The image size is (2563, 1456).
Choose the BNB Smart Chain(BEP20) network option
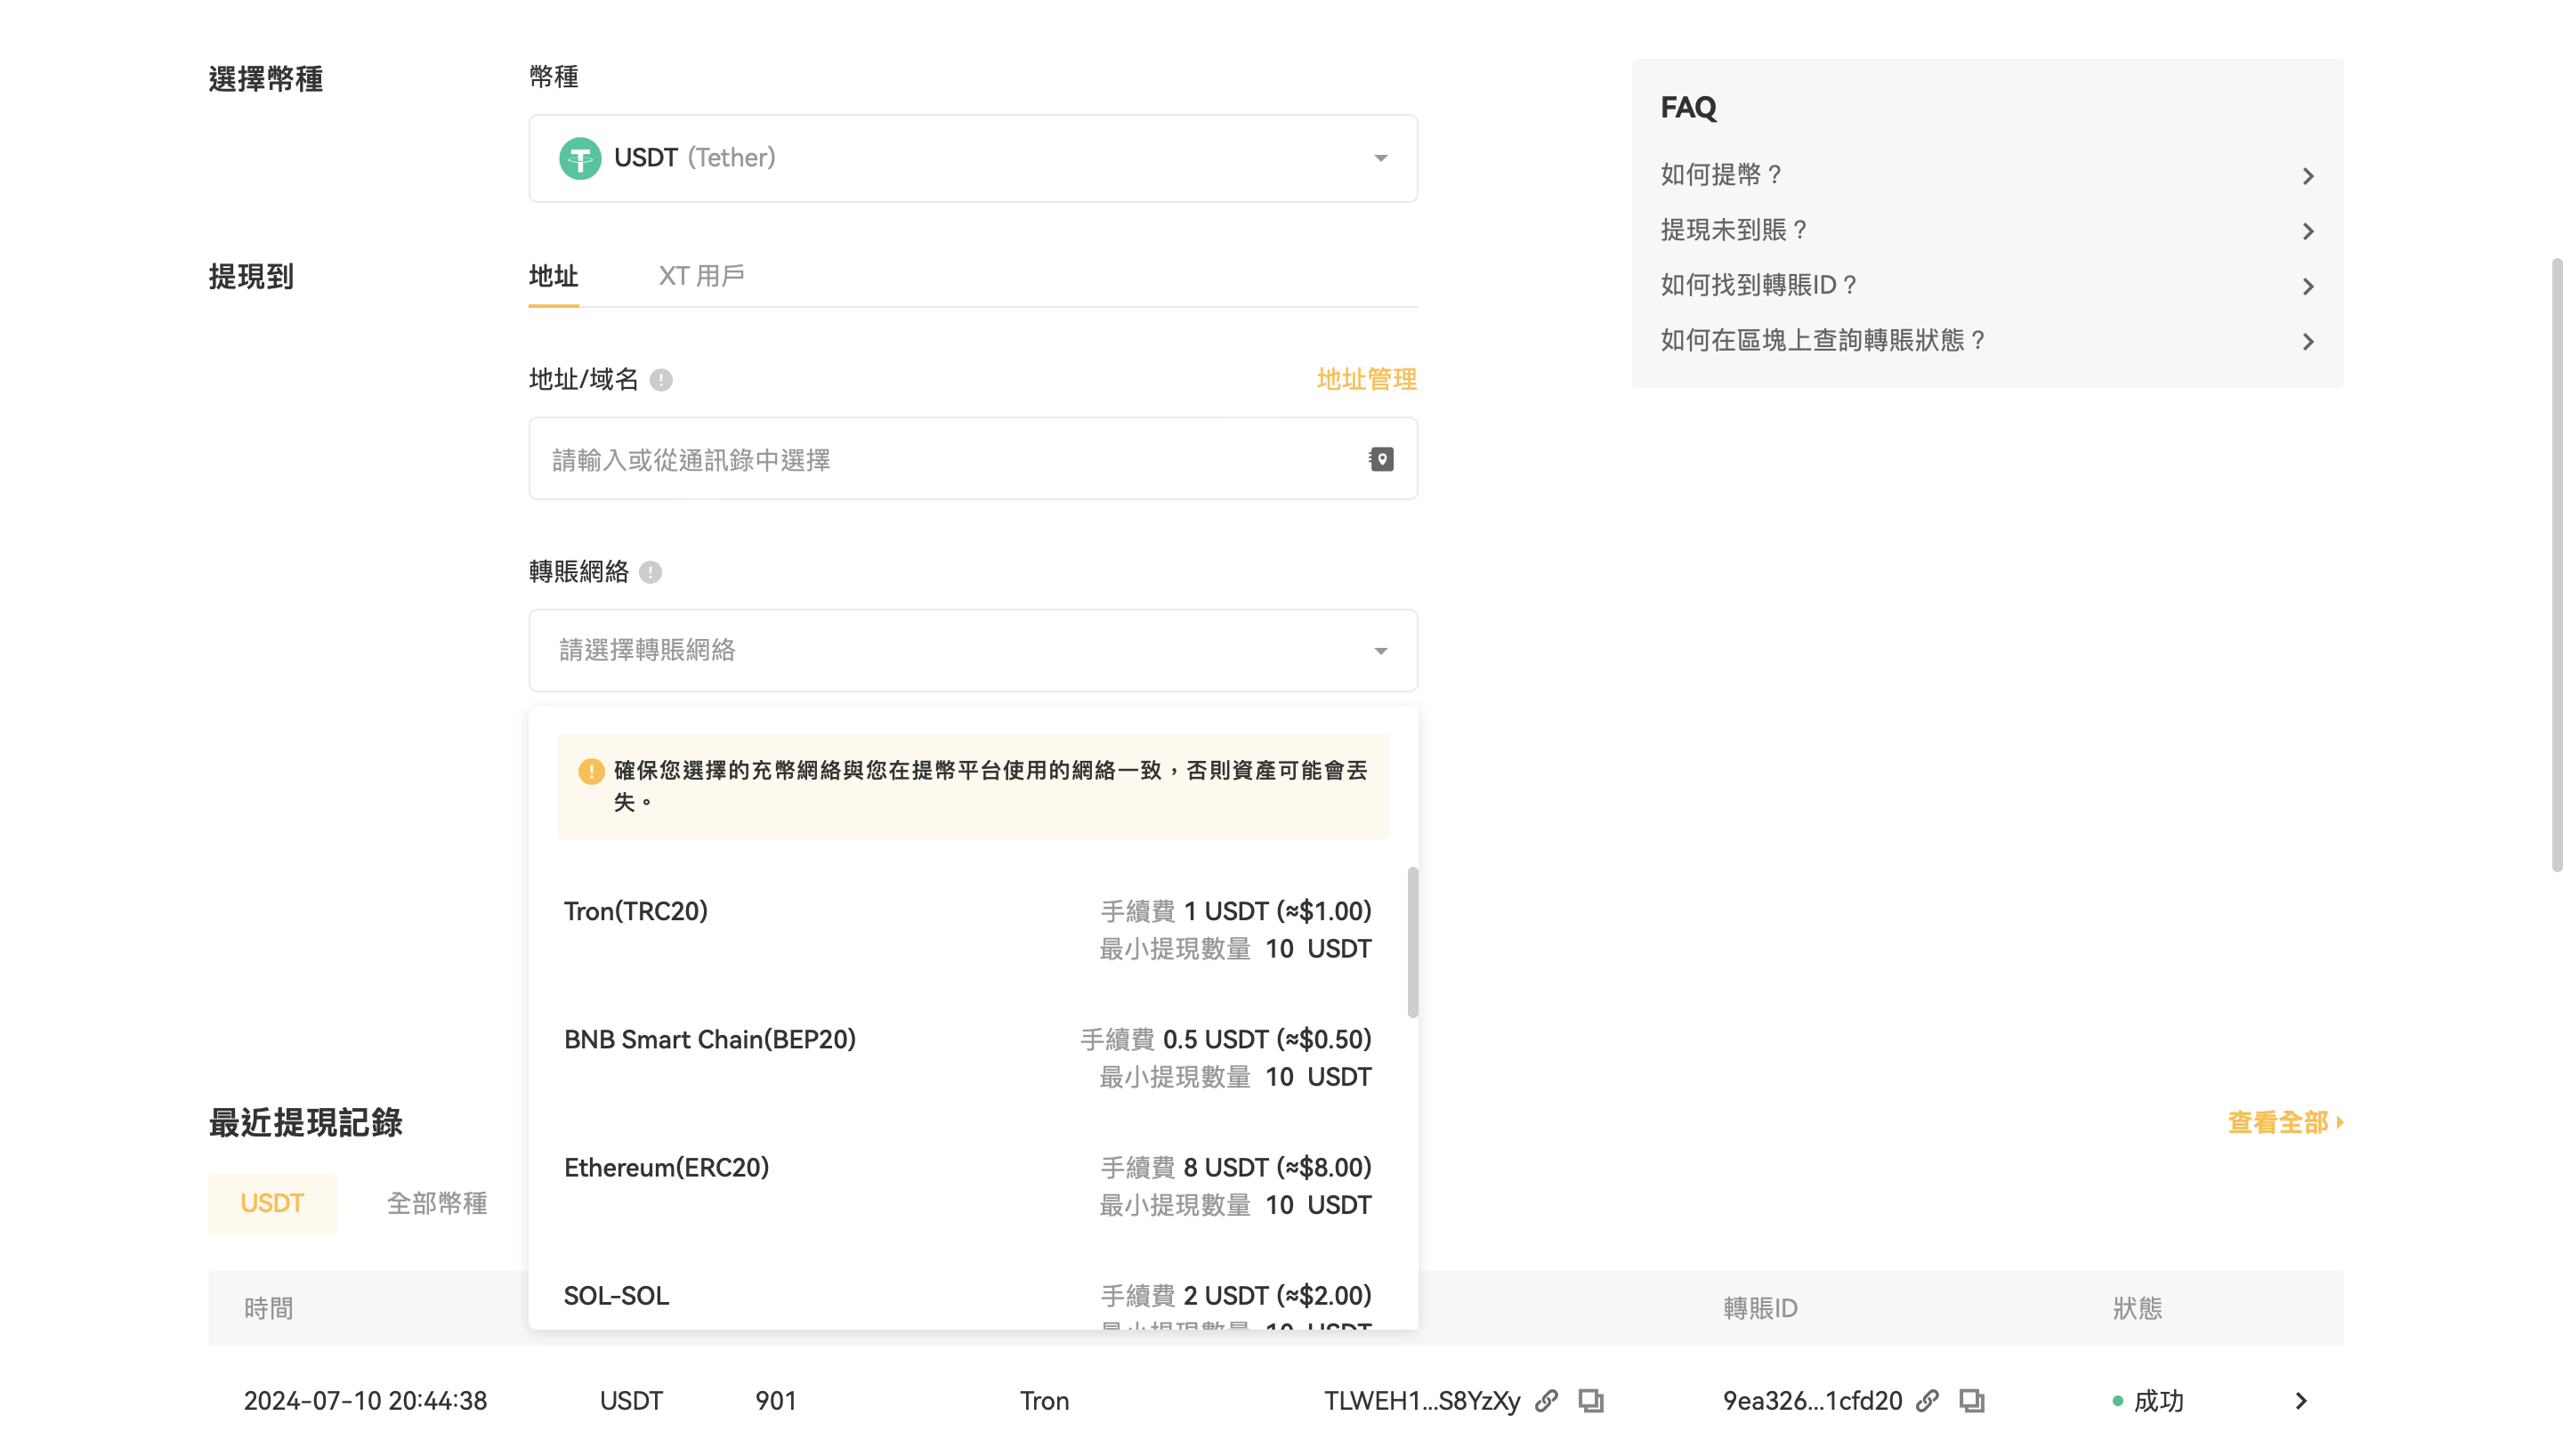coord(966,1058)
